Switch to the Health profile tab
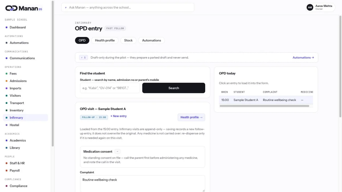Screen dimensions: 342x192 (x=105, y=40)
